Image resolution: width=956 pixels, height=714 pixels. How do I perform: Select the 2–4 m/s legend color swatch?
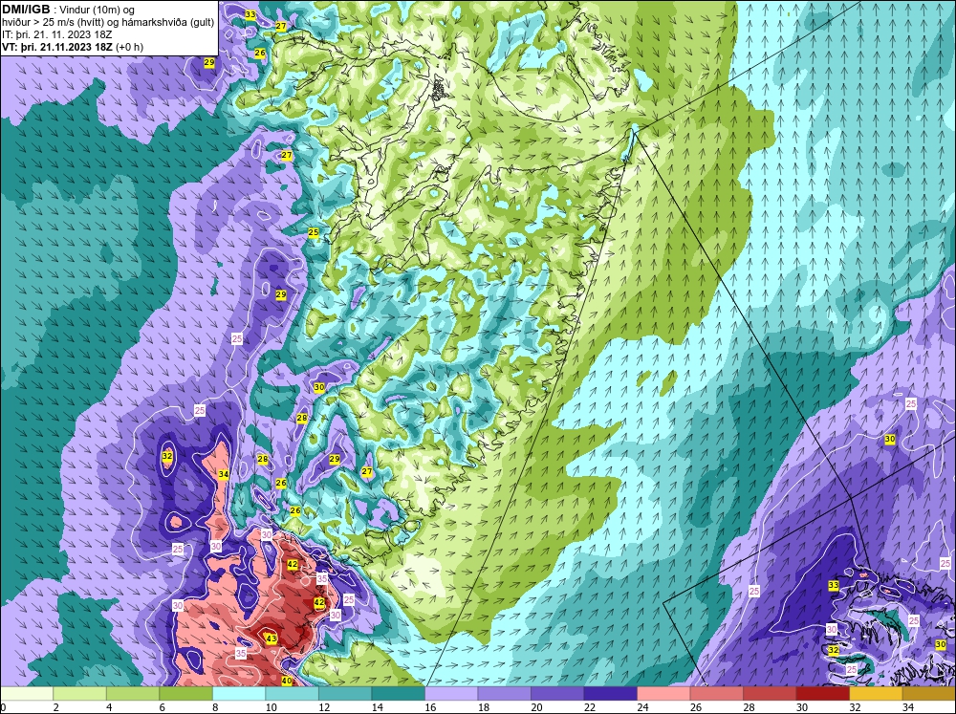click(x=80, y=693)
